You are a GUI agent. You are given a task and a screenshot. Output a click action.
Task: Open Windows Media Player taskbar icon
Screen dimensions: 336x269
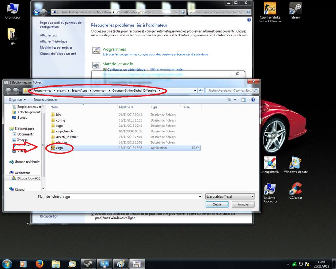coord(23,264)
